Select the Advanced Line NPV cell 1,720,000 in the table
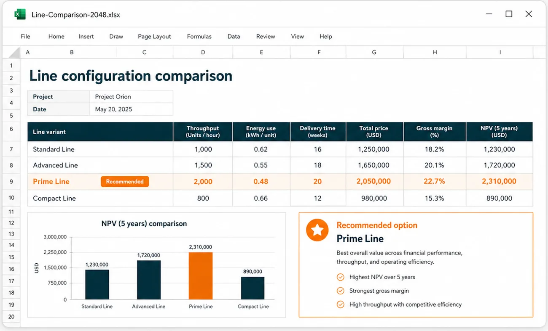 500,165
